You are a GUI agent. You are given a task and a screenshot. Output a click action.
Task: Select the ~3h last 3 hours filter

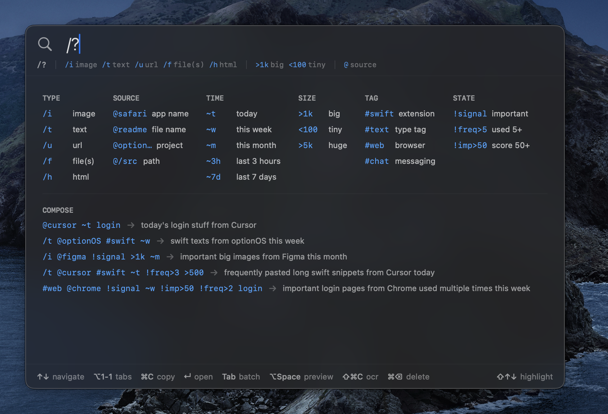tap(213, 161)
